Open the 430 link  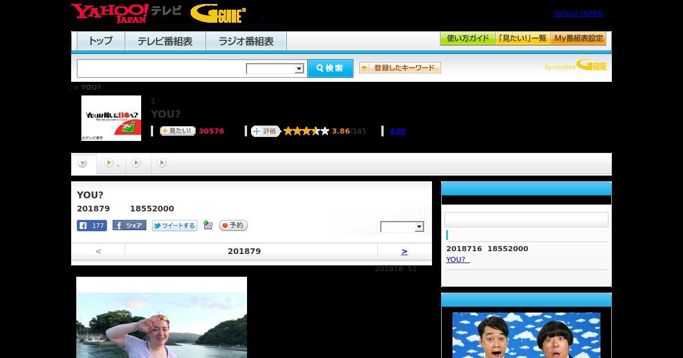[x=397, y=131]
